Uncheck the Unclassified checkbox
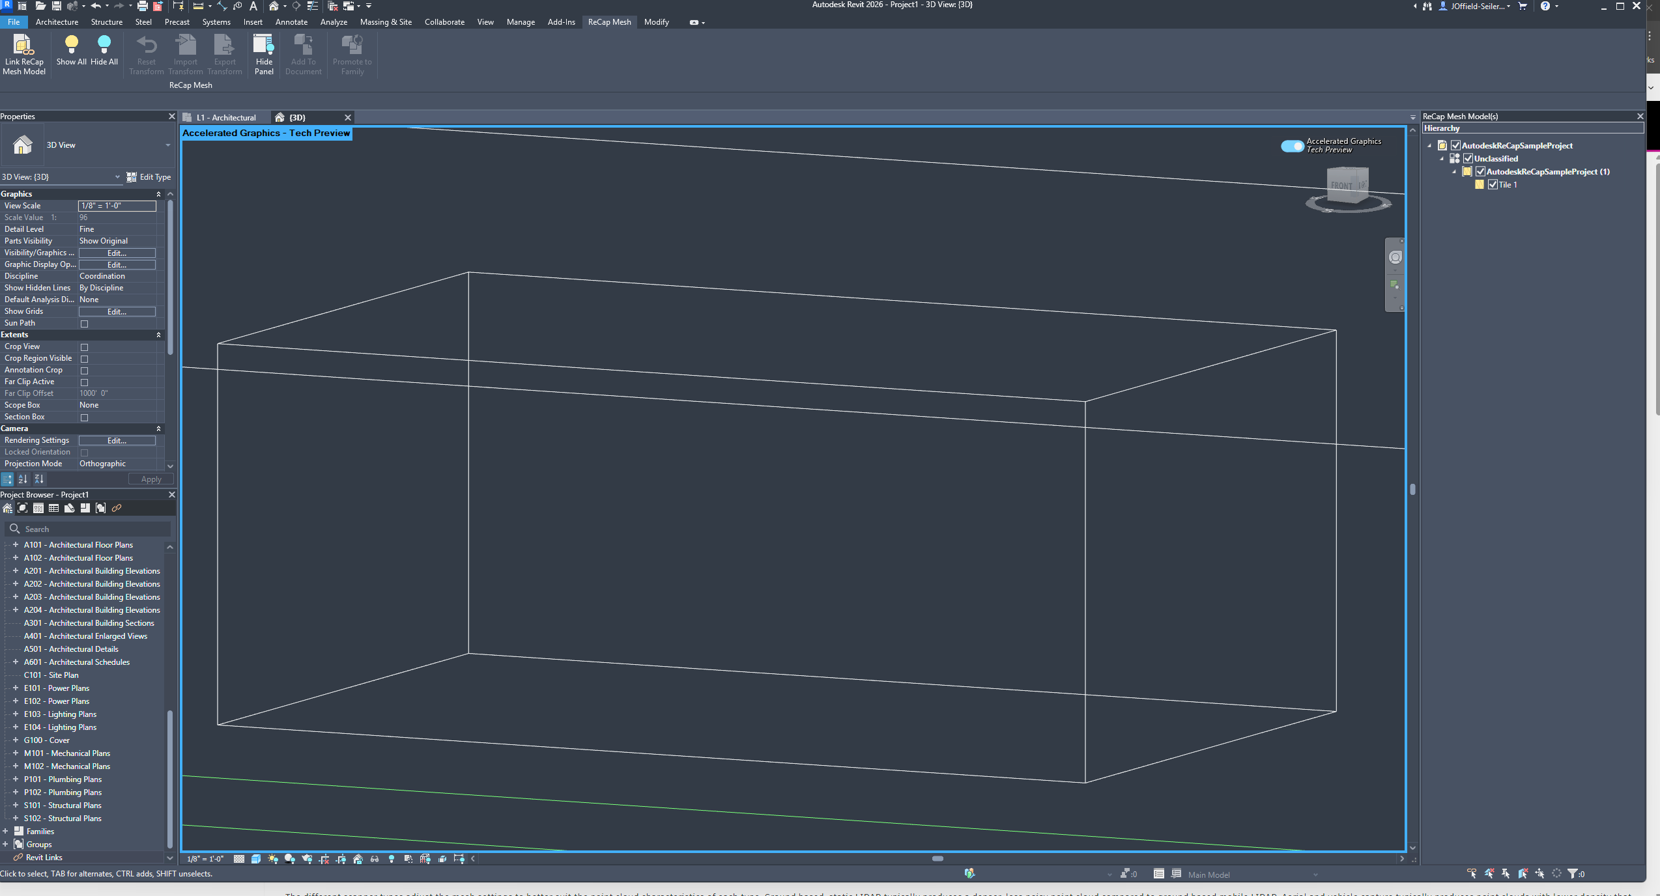Viewport: 1660px width, 896px height. click(x=1468, y=159)
